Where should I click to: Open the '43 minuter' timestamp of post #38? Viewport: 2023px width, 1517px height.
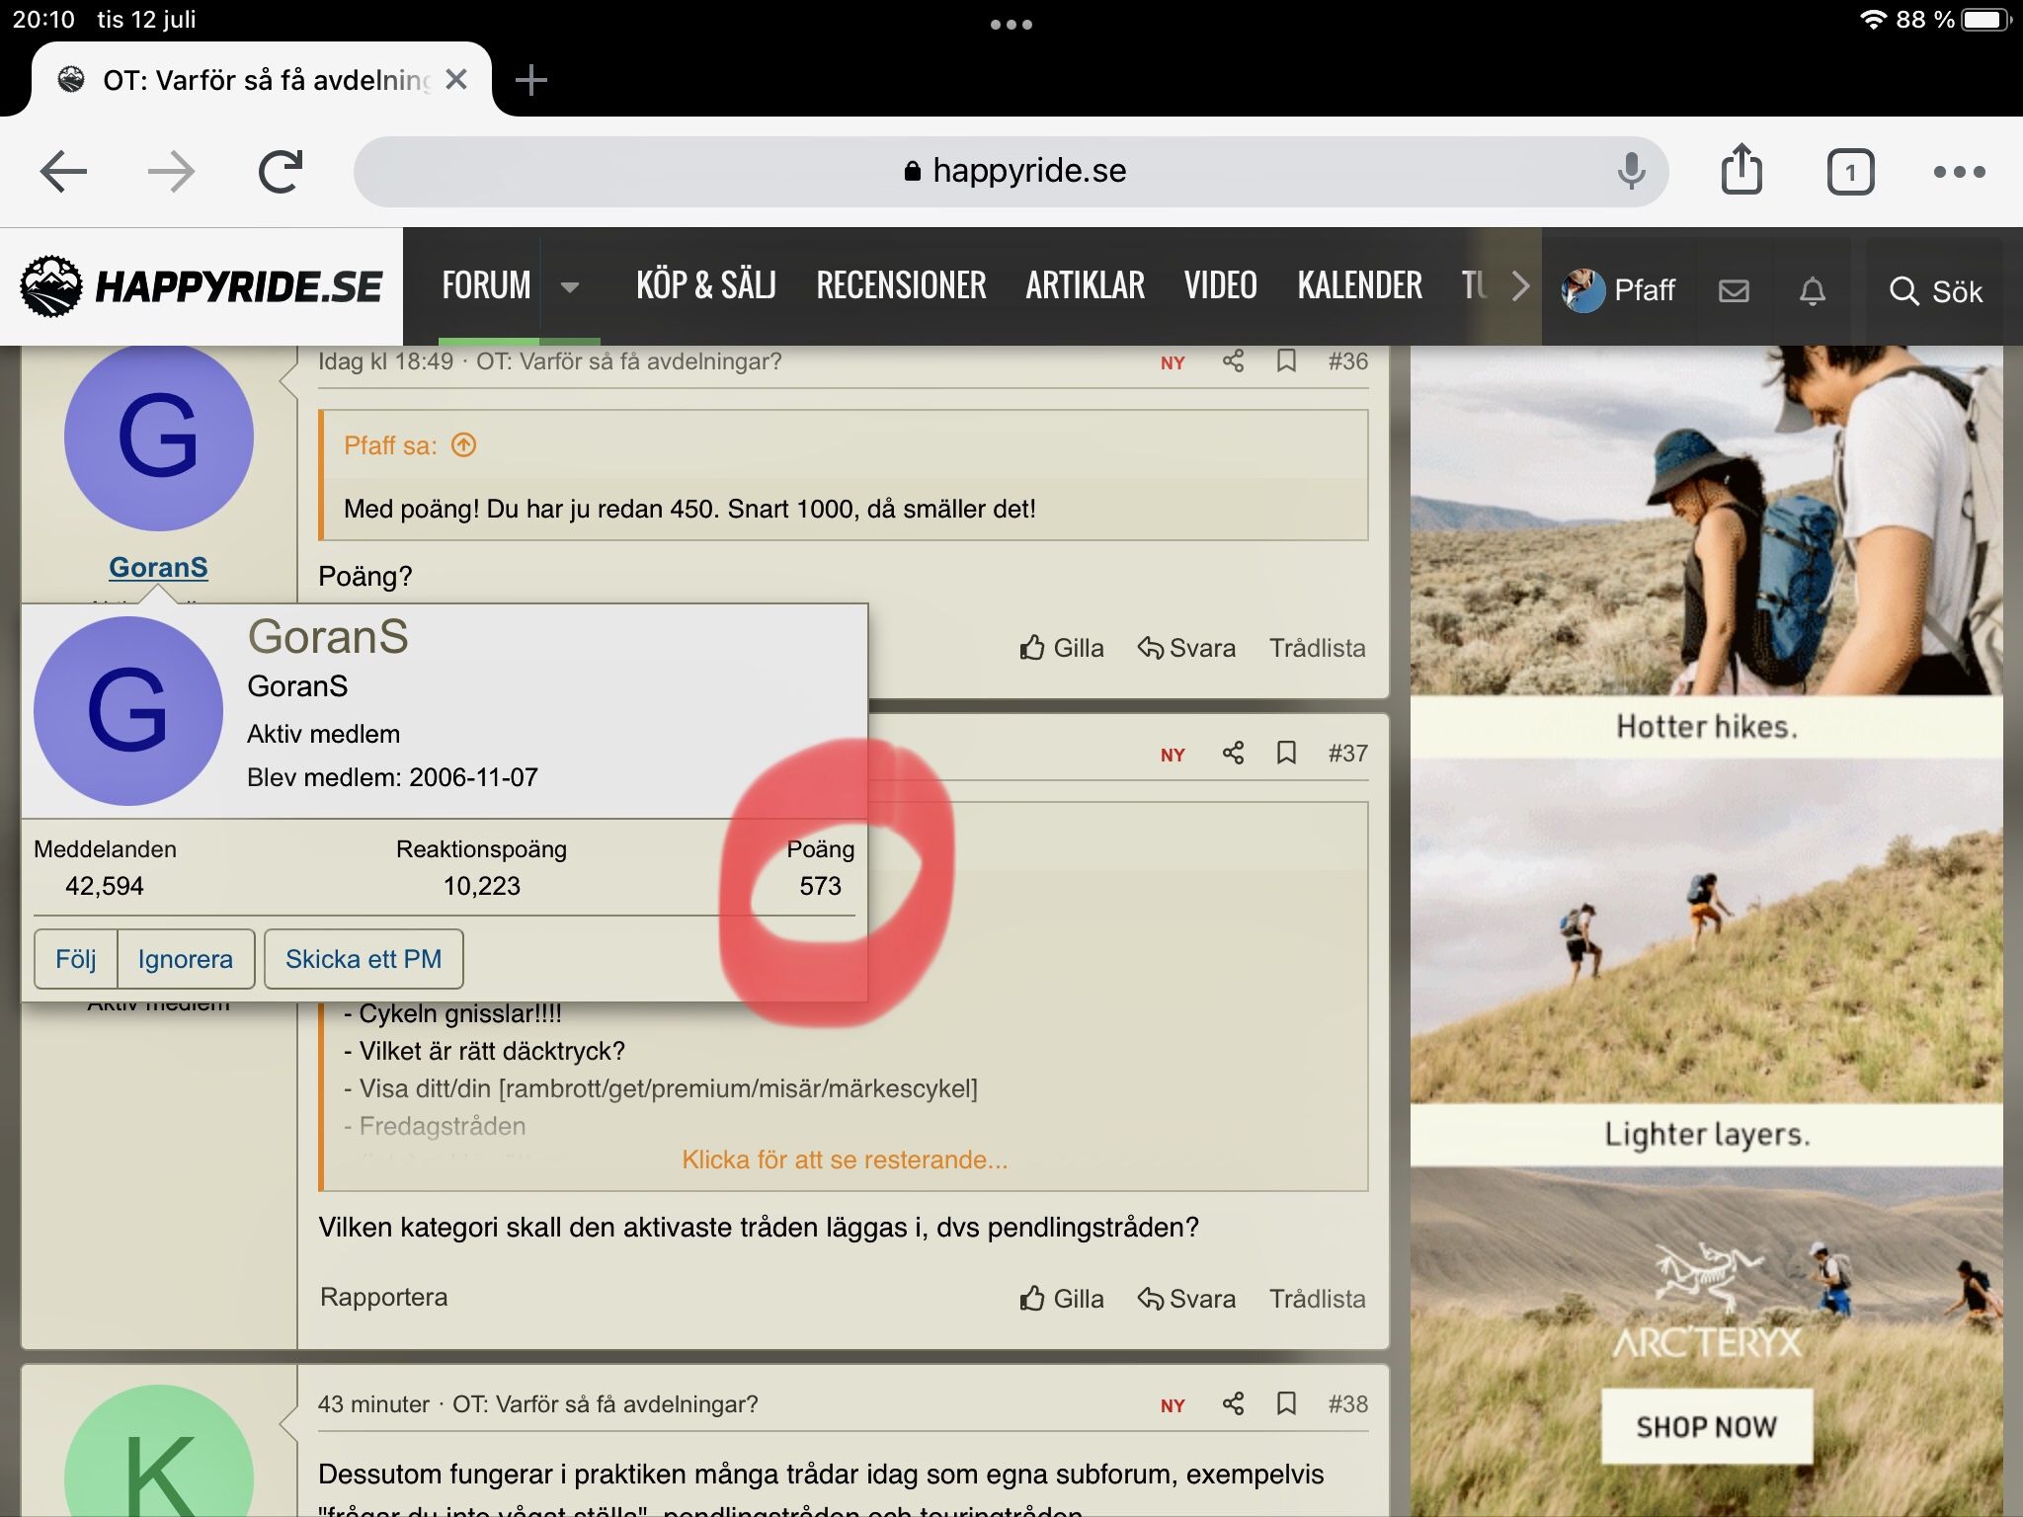click(x=373, y=1404)
